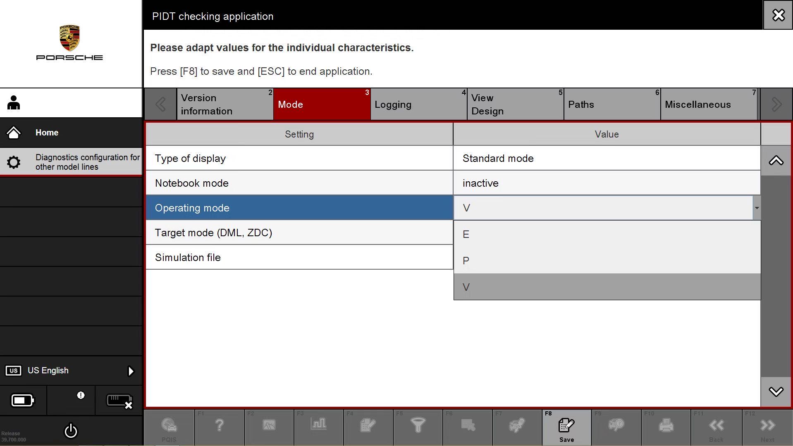Click the F9 car search magnifier icon
The height and width of the screenshot is (446, 793).
(616, 425)
